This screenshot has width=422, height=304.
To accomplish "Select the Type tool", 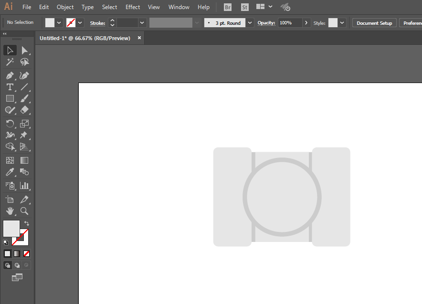I will point(10,87).
